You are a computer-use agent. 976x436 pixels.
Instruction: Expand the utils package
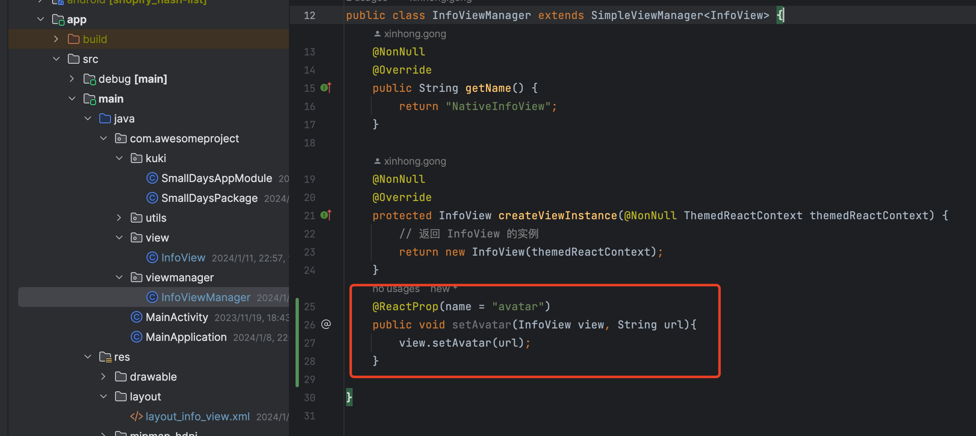(x=119, y=218)
